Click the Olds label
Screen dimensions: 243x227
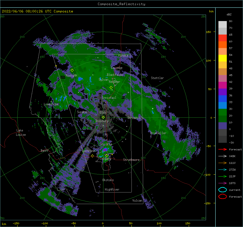(103, 113)
